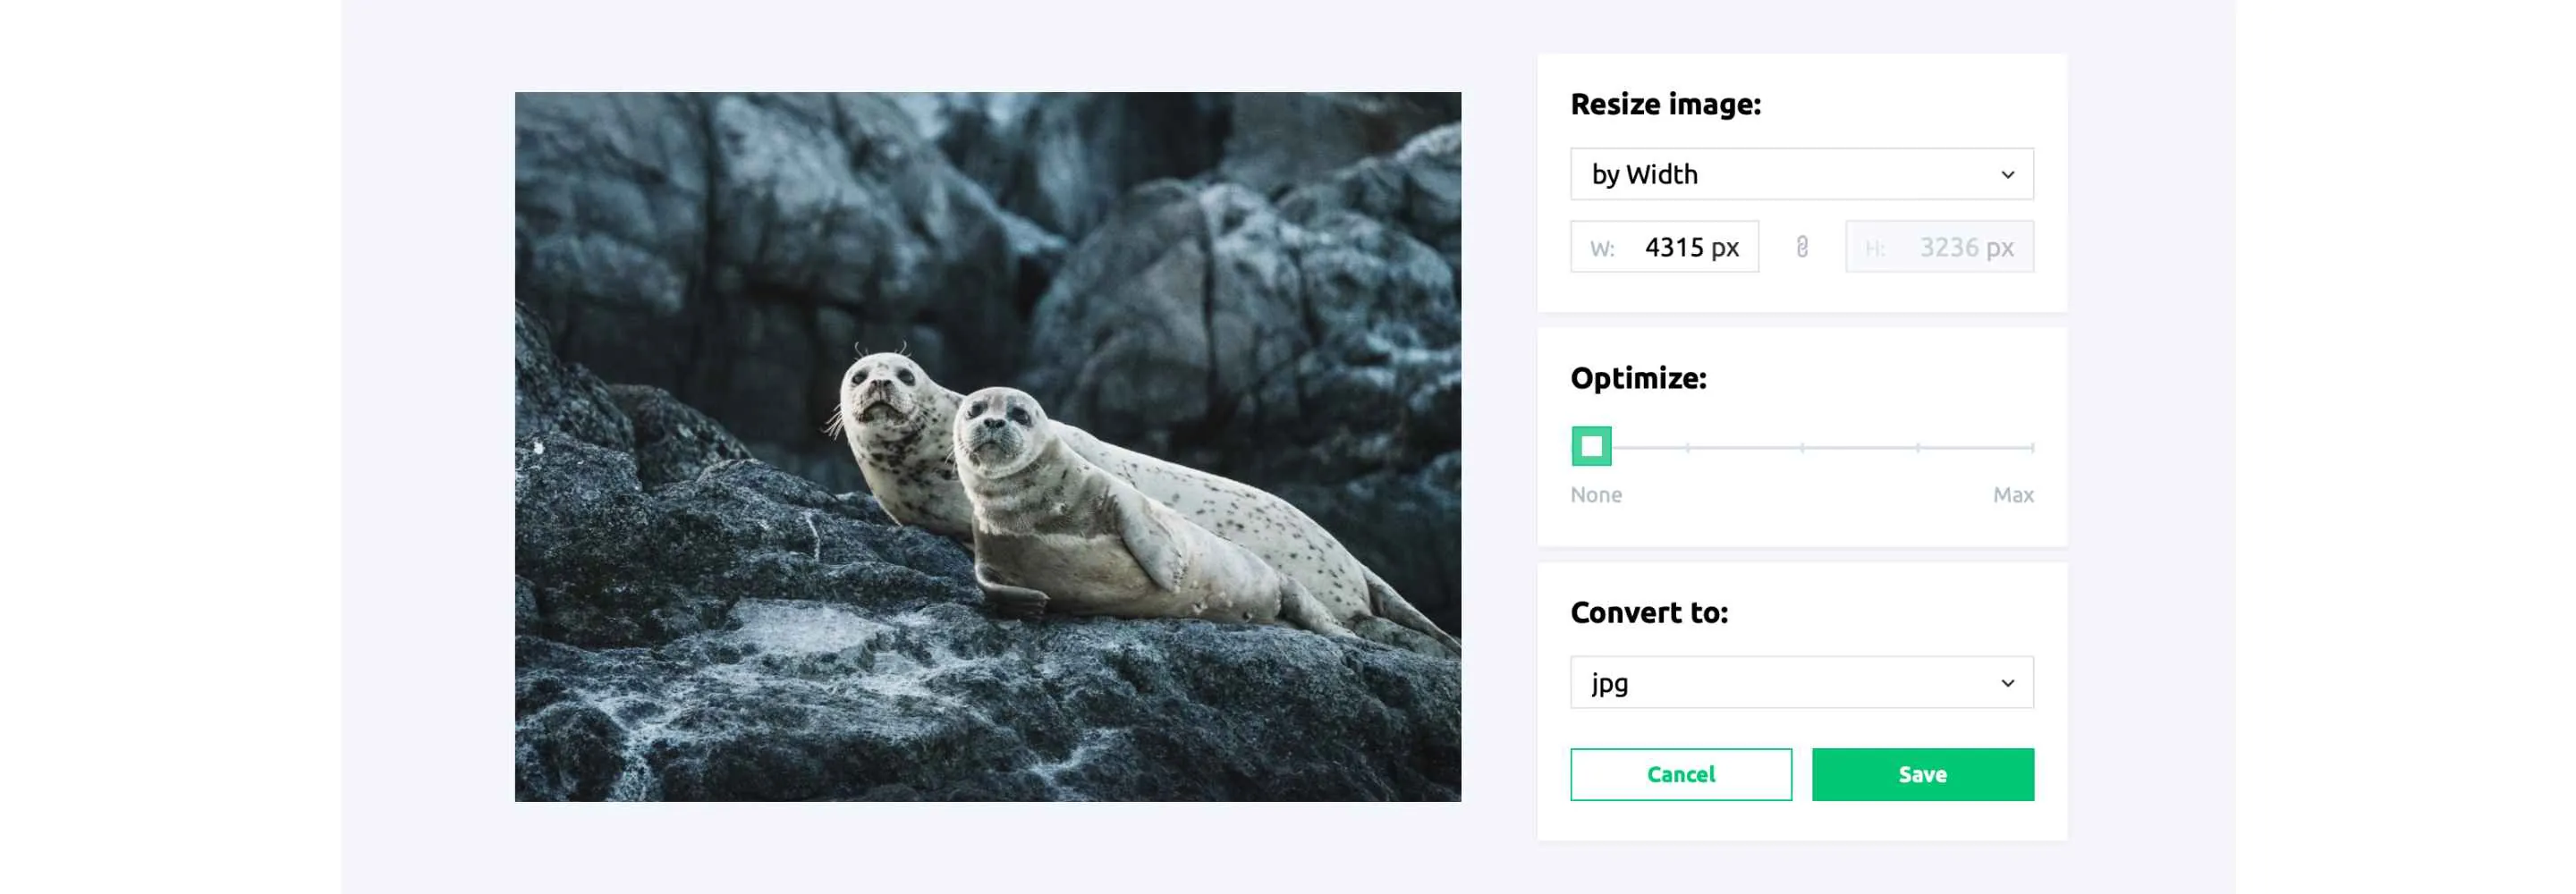
Task: Click the 'Resize image:' section heading
Action: pyautogui.click(x=1666, y=103)
